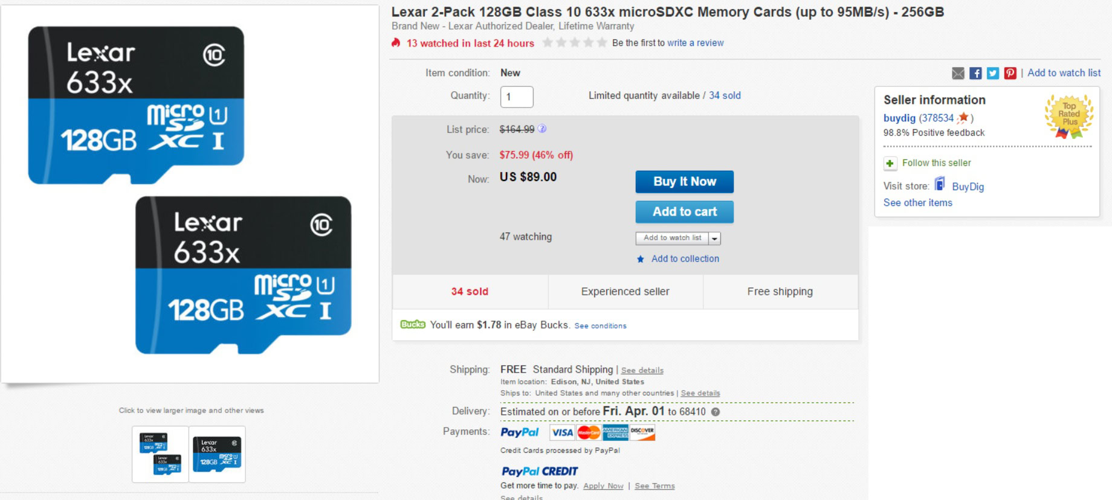Screen dimensions: 1112x500
Task: Open the 34 sold link beside quantity
Action: (x=725, y=95)
